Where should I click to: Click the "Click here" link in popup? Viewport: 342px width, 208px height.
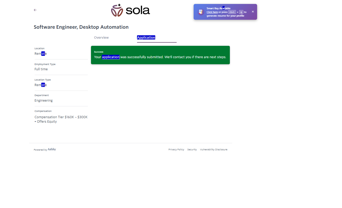[x=212, y=12]
